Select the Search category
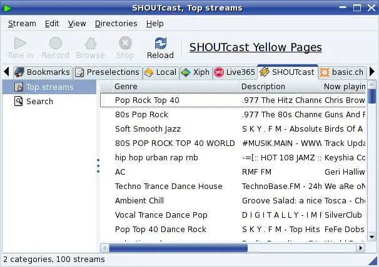The width and height of the screenshot is (379, 267). click(x=49, y=101)
